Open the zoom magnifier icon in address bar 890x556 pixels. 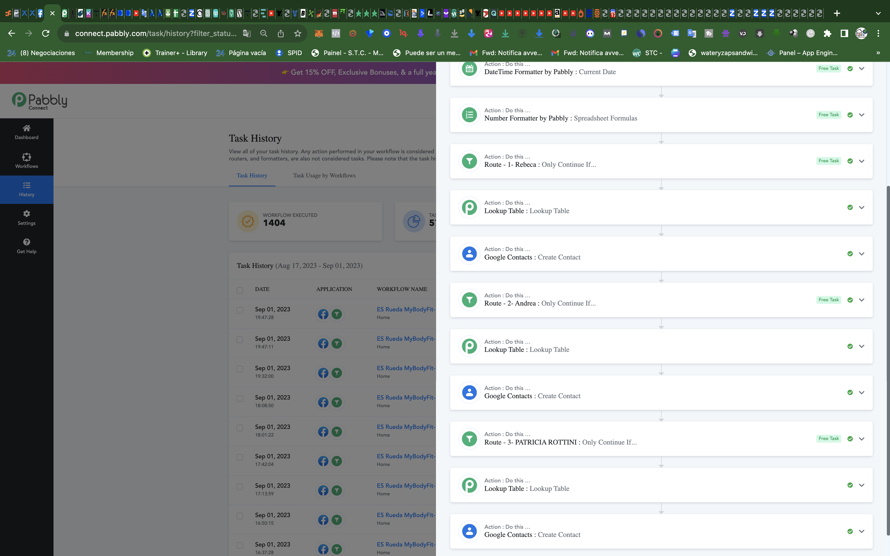(264, 33)
